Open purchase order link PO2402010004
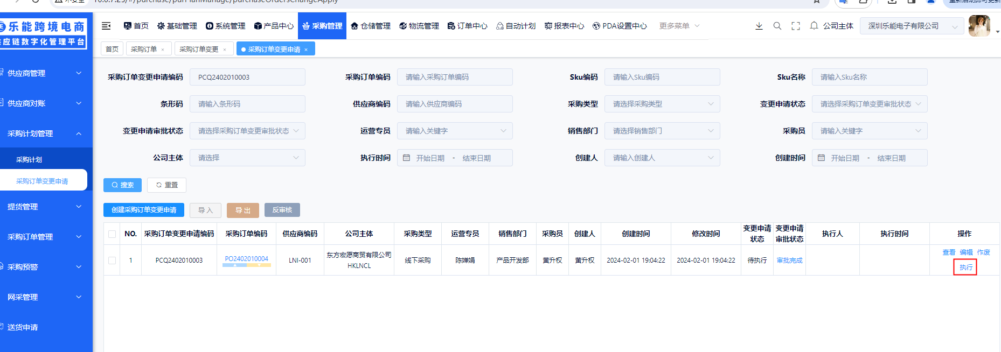Screen dimensions: 1001x352 tap(246, 259)
